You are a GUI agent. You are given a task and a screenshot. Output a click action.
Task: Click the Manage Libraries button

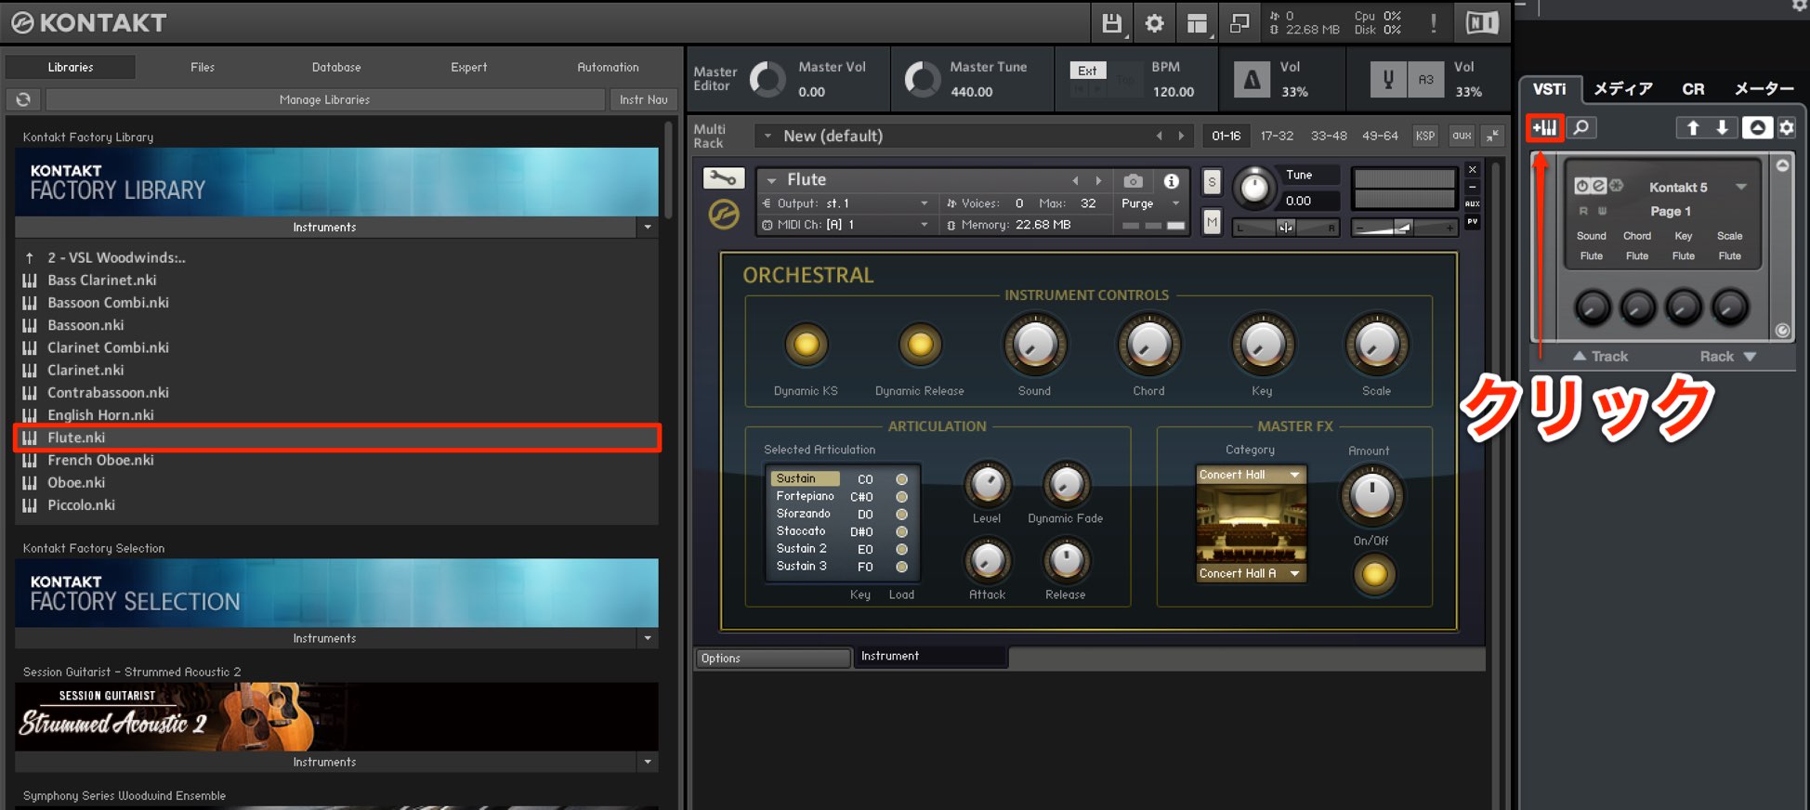325,99
